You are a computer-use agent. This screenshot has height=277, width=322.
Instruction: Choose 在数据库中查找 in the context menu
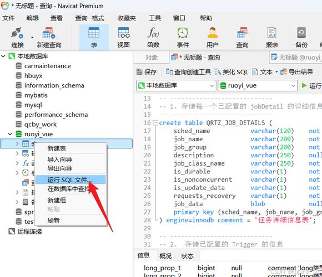click(x=71, y=189)
